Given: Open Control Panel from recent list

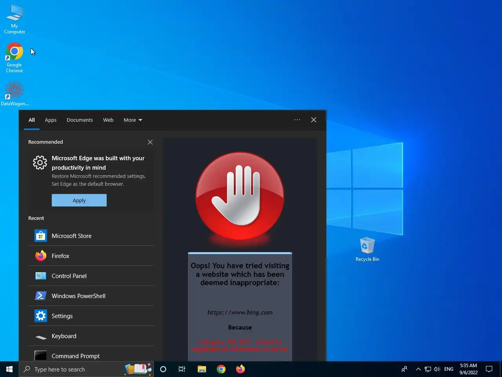Looking at the screenshot, I should pos(91,276).
